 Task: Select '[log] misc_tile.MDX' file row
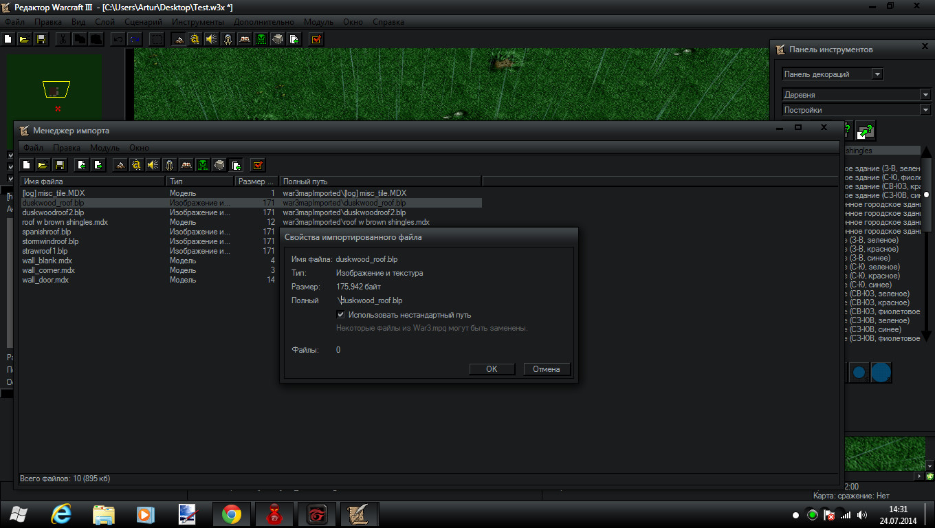(251, 193)
